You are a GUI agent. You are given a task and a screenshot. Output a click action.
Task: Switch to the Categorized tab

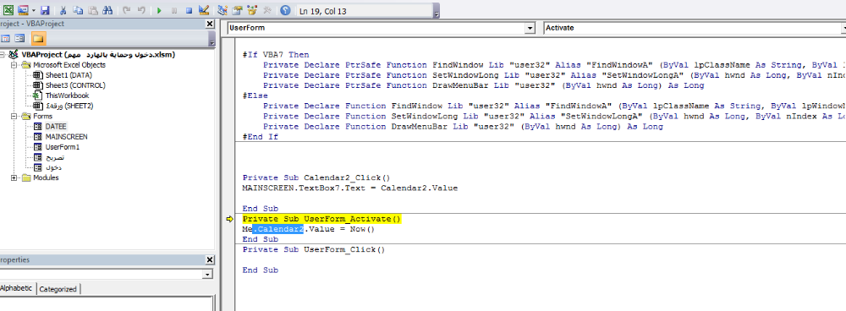58,289
